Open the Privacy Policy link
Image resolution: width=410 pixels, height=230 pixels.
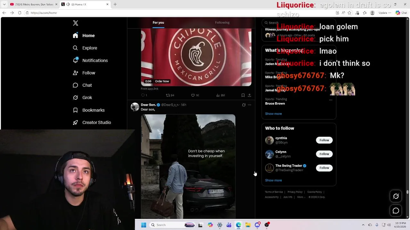(295, 192)
